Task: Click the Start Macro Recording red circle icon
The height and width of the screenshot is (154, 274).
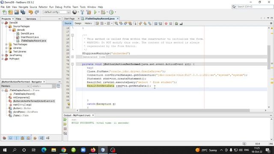Action: (166, 24)
